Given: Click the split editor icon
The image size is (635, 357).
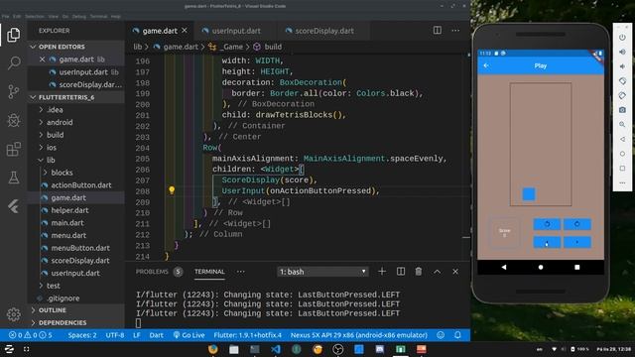Looking at the screenshot, I should pos(438,31).
